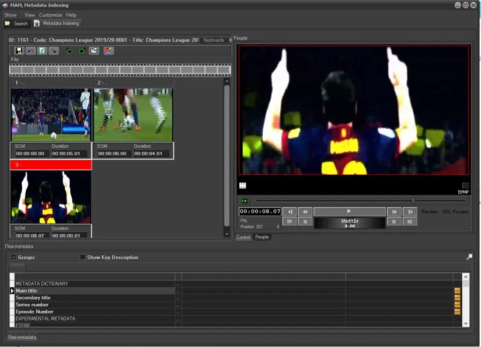Click the save floppy disk icon
This screenshot has height=347, width=481.
[x=19, y=51]
